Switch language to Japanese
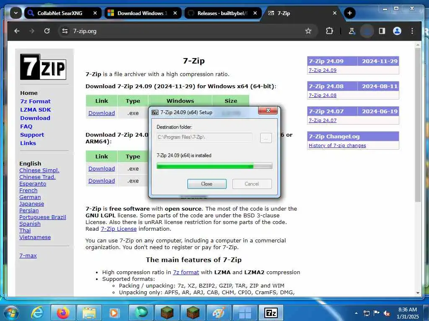Viewport: 429px width, 321px height. click(x=31, y=204)
